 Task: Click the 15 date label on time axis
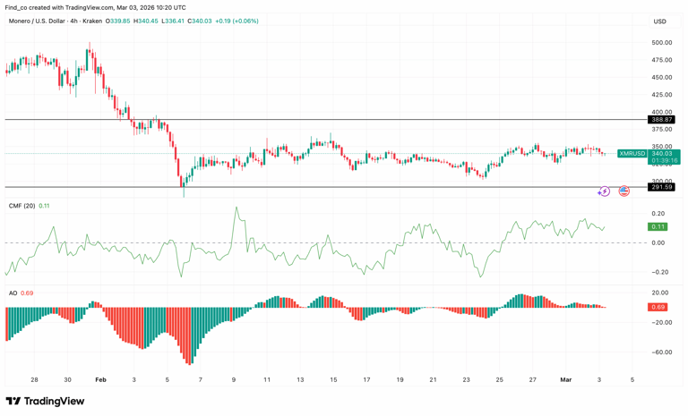tap(333, 379)
